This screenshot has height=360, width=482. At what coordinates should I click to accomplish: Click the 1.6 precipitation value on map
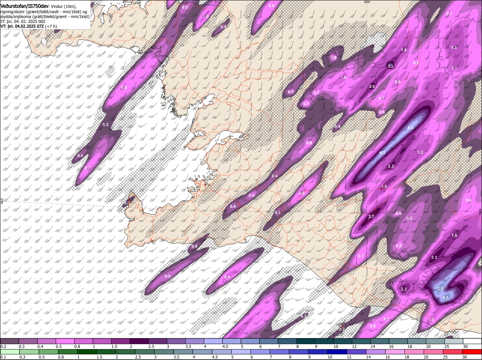point(404,50)
